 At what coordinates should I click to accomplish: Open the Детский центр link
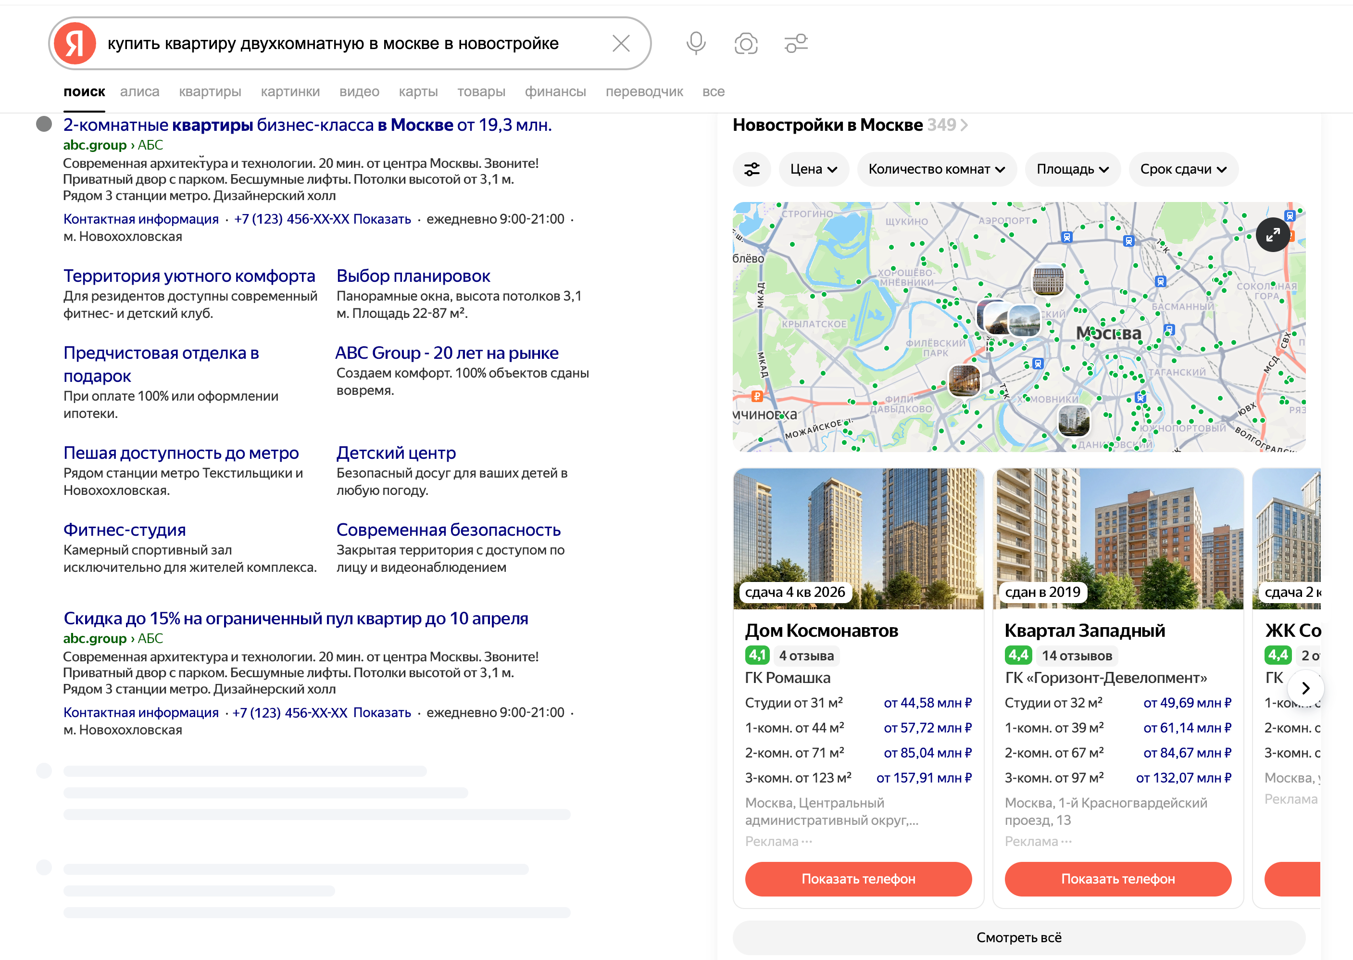(396, 453)
